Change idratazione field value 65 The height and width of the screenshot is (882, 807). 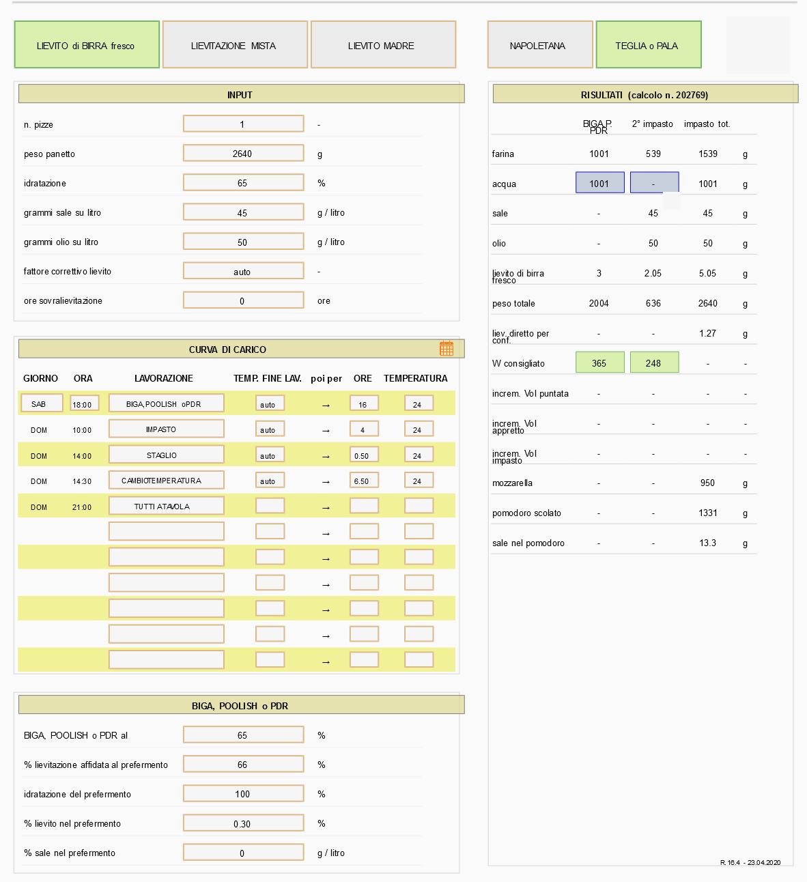tap(243, 182)
